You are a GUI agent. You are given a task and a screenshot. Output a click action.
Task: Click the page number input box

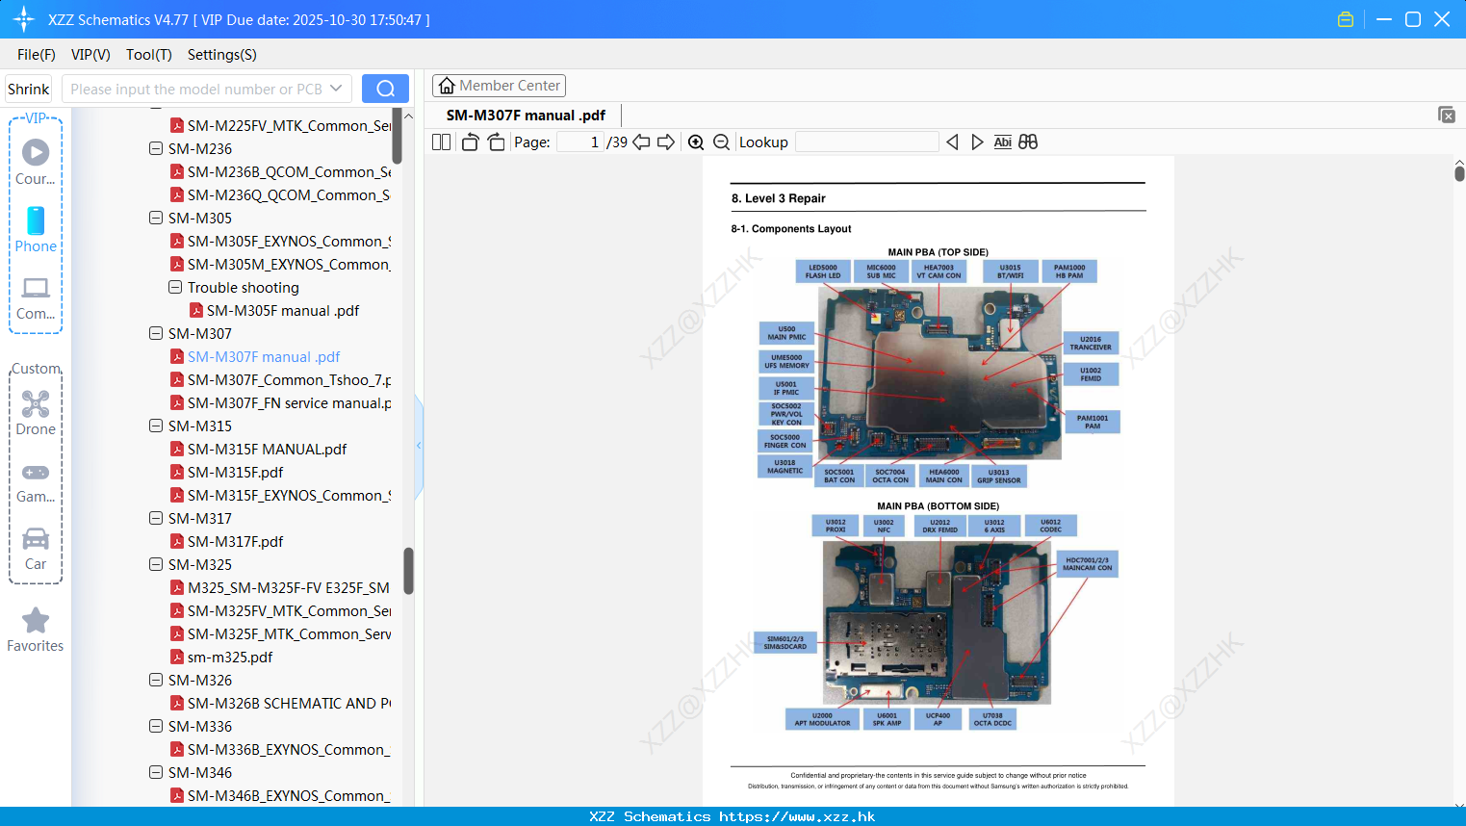580,142
